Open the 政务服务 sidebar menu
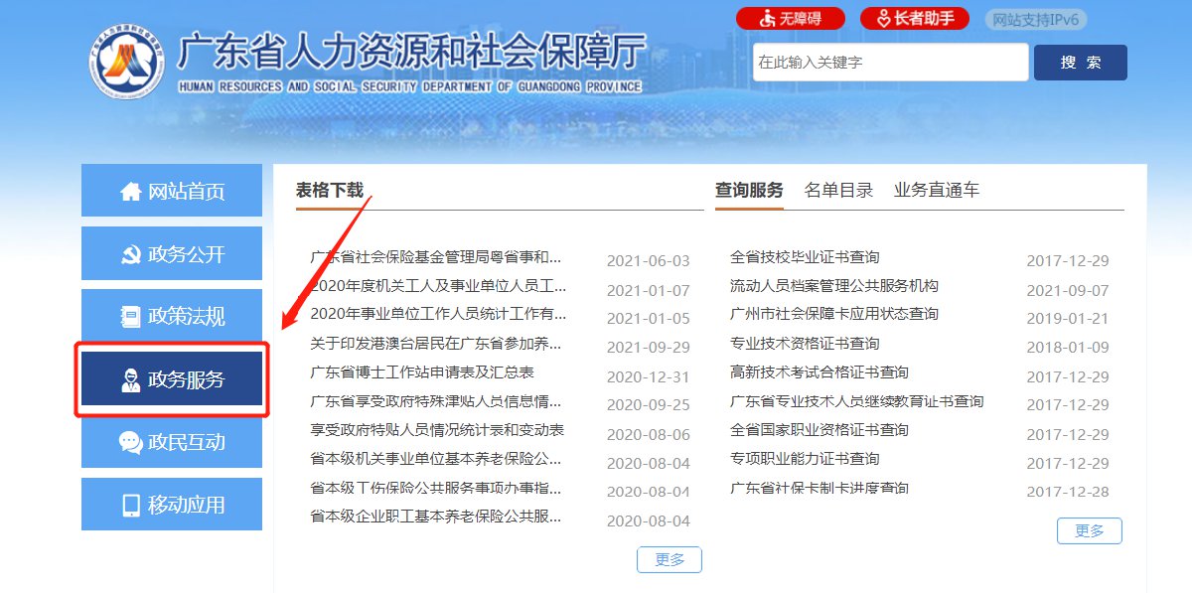Viewport: 1192px width, 593px height. (x=172, y=378)
